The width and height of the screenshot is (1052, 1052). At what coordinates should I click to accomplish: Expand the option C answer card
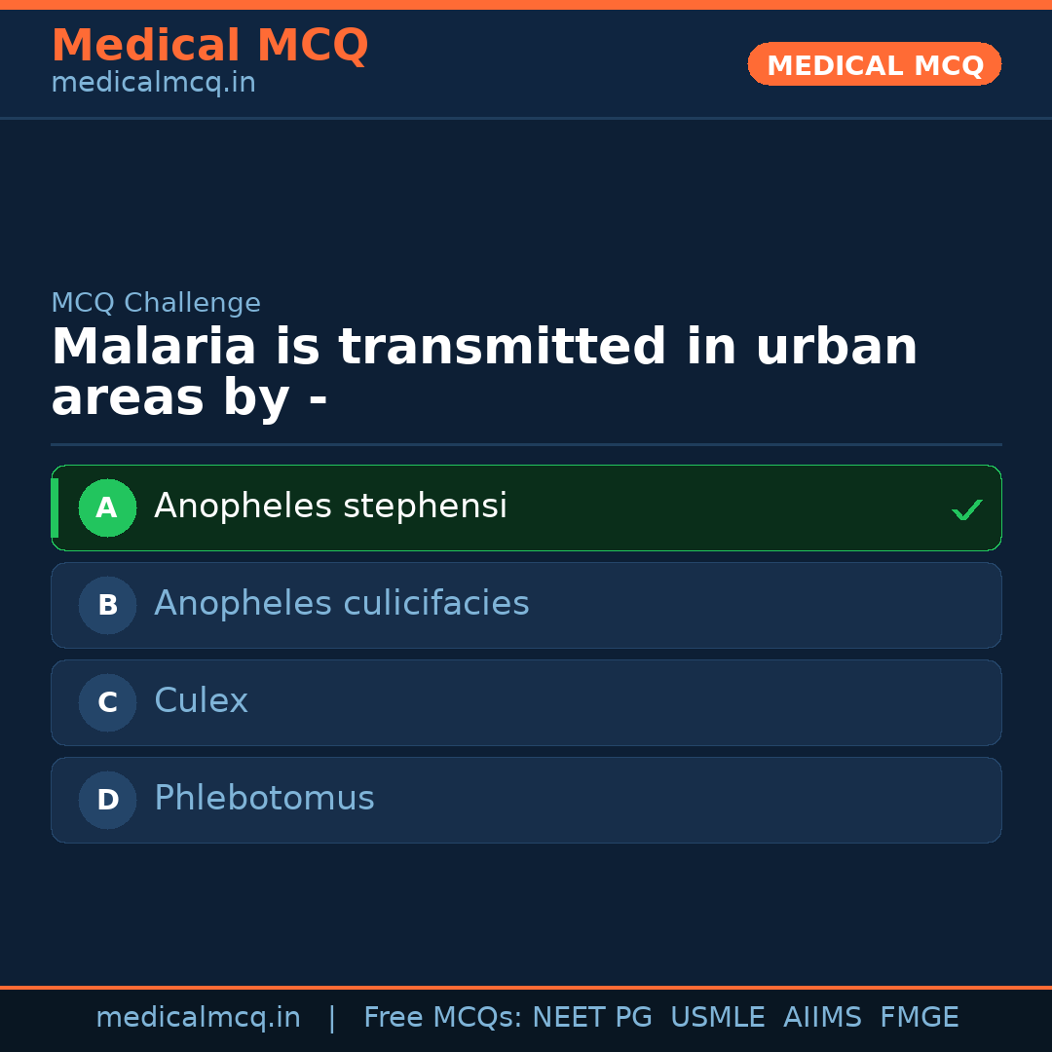click(x=526, y=702)
